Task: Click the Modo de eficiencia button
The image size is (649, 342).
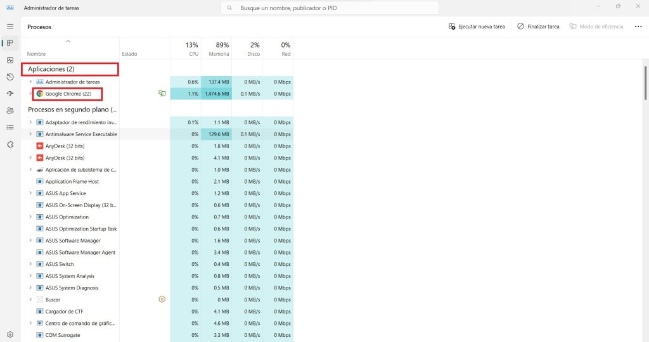Action: tap(596, 27)
